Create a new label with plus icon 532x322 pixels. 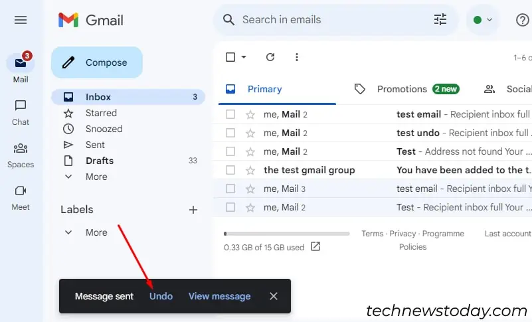tap(193, 210)
